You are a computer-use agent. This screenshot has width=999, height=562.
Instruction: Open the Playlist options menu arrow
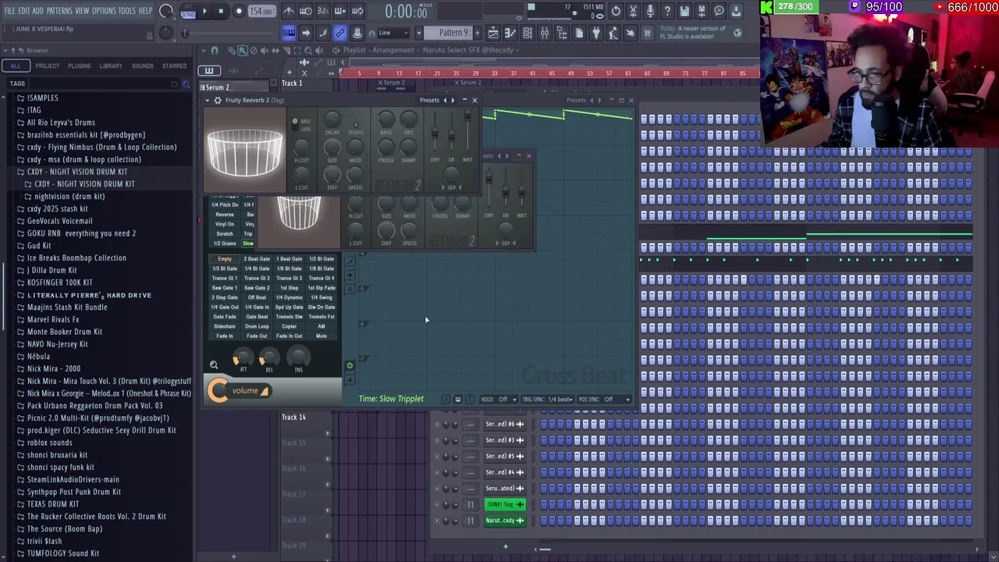coord(204,51)
